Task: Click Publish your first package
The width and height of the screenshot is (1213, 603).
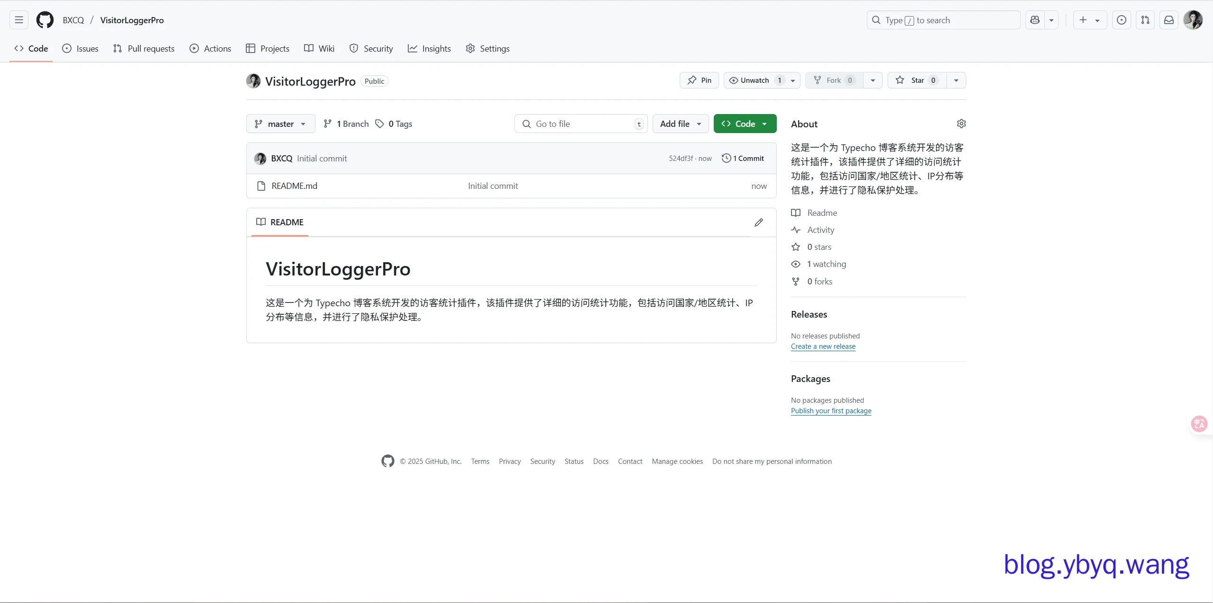Action: (x=831, y=410)
